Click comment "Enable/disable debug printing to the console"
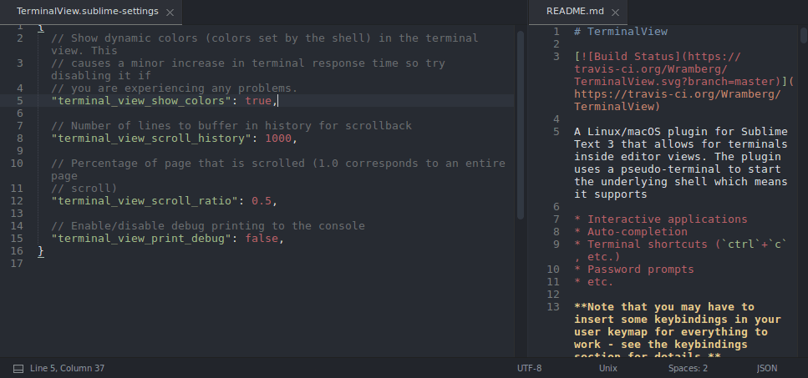The image size is (808, 378). click(x=208, y=226)
